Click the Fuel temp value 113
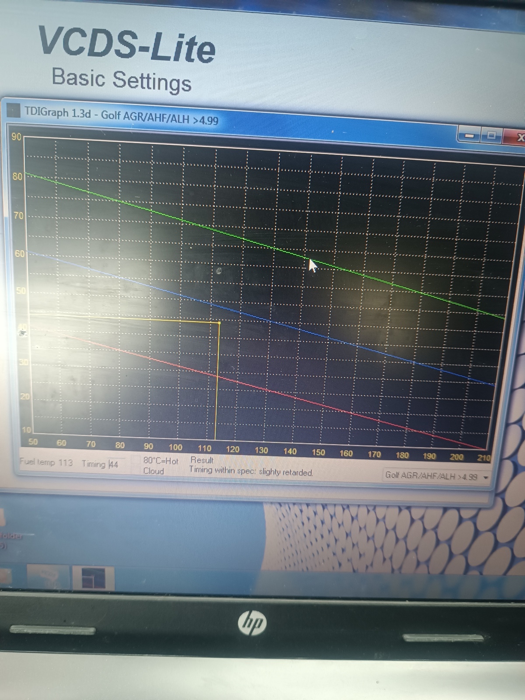This screenshot has height=700, width=525. pos(66,462)
